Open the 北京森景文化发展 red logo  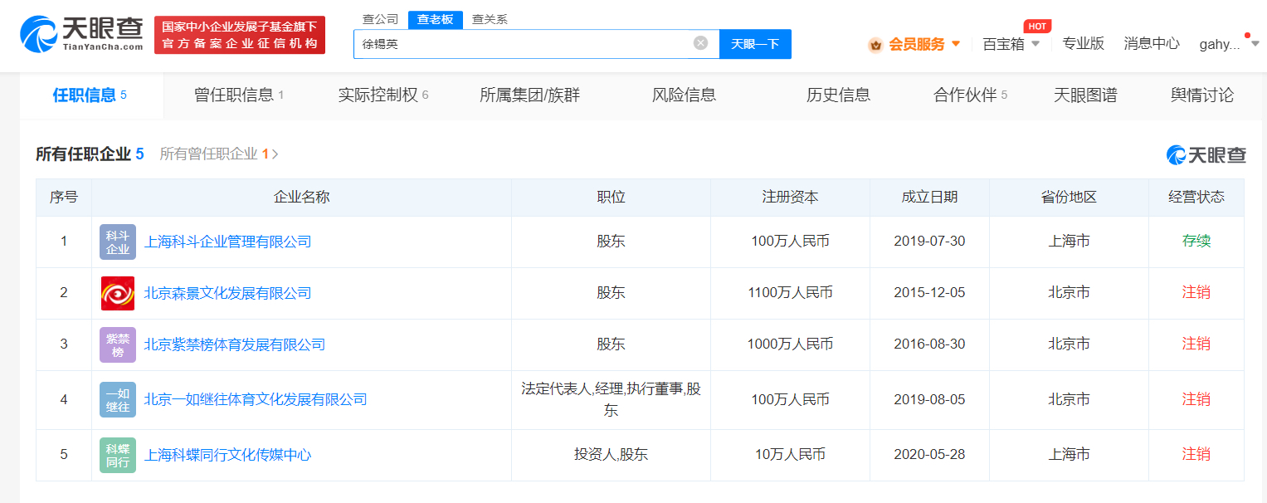point(118,293)
